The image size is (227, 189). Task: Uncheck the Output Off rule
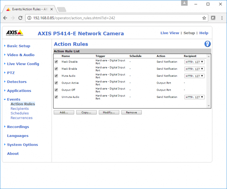56,90
